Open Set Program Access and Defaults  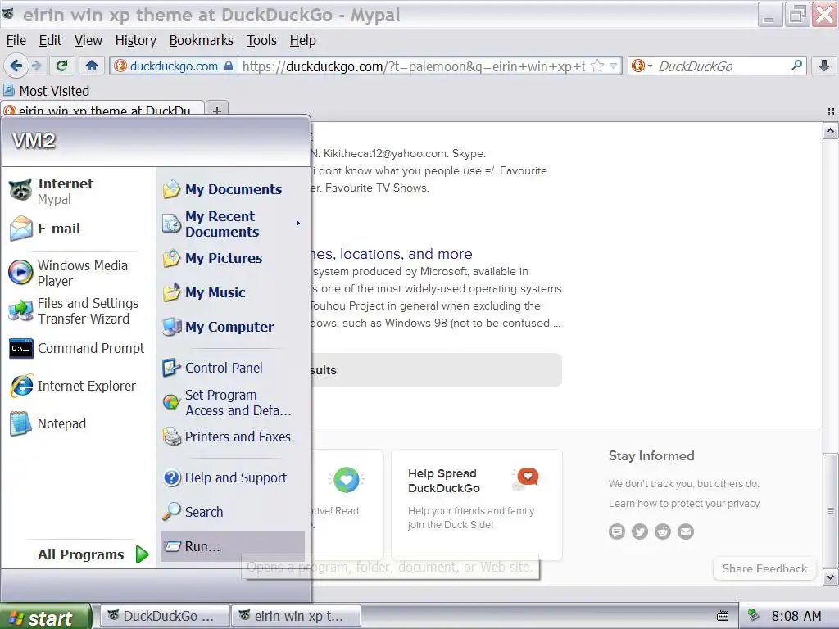[232, 402]
